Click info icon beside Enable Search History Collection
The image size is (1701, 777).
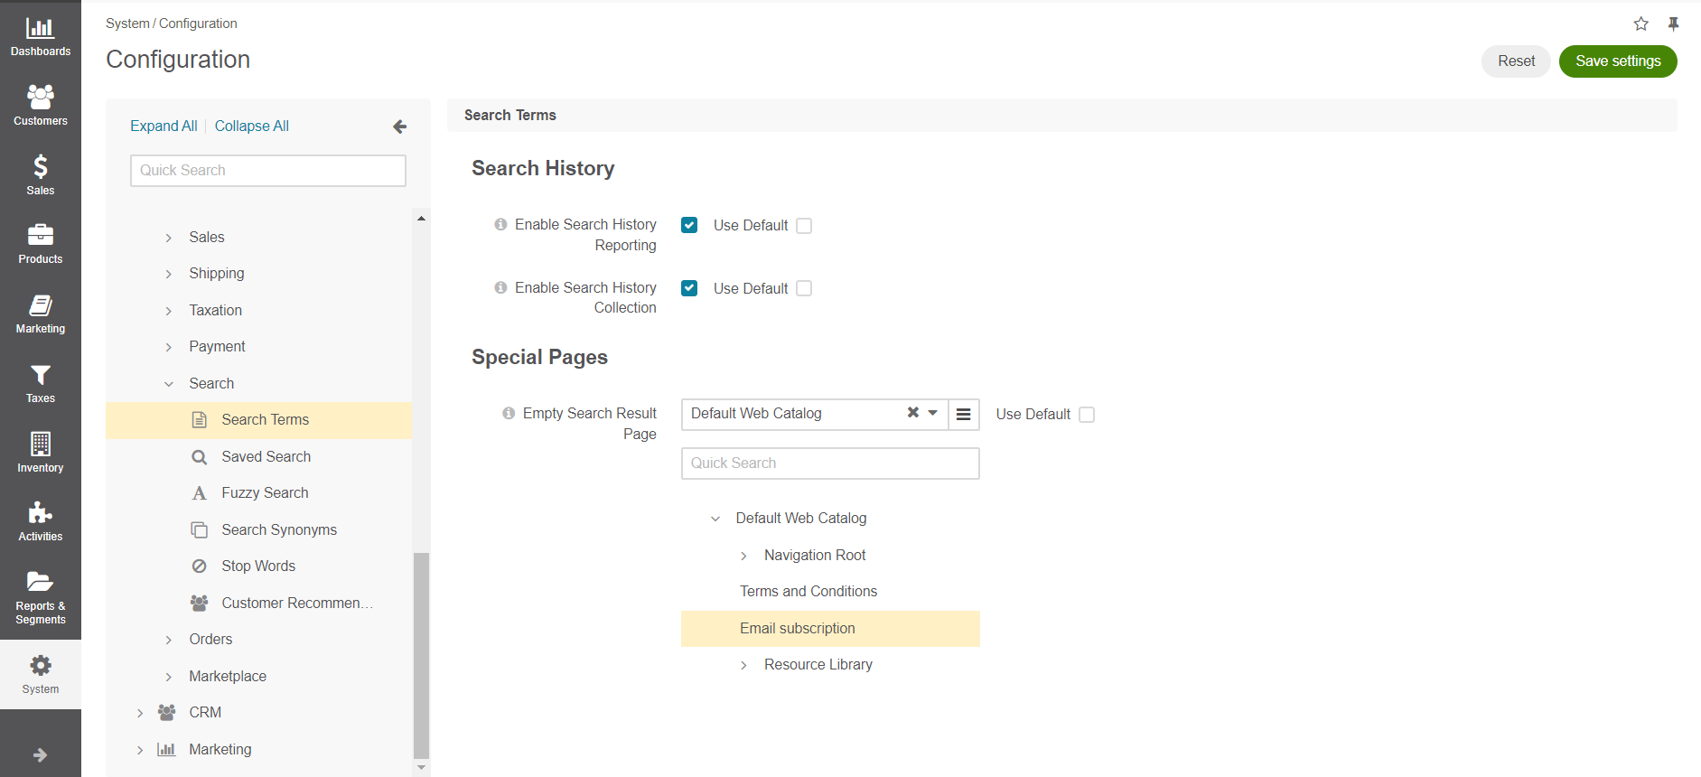click(500, 287)
